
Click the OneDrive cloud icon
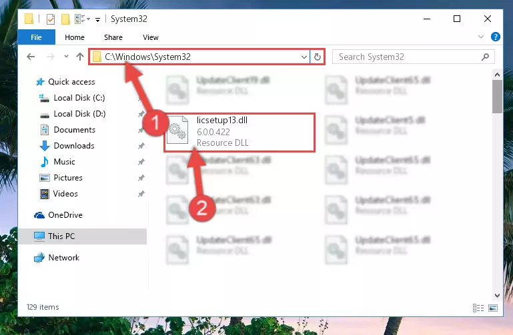pos(39,215)
